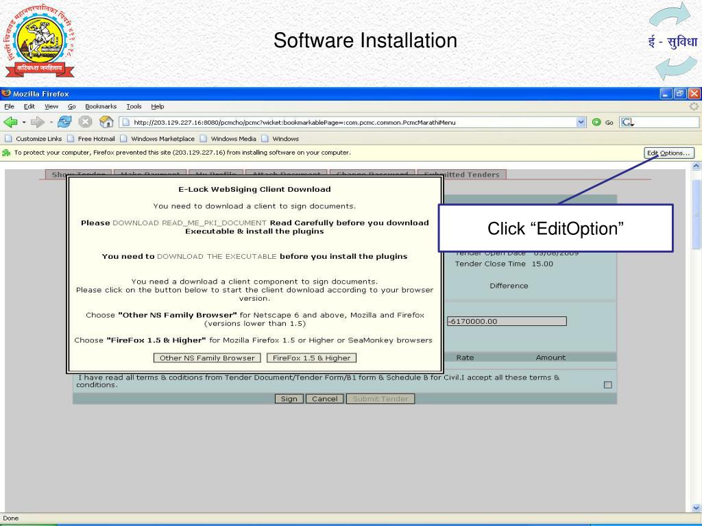Tick the accept terms & conditions checkbox
The width and height of the screenshot is (702, 526).
click(607, 385)
